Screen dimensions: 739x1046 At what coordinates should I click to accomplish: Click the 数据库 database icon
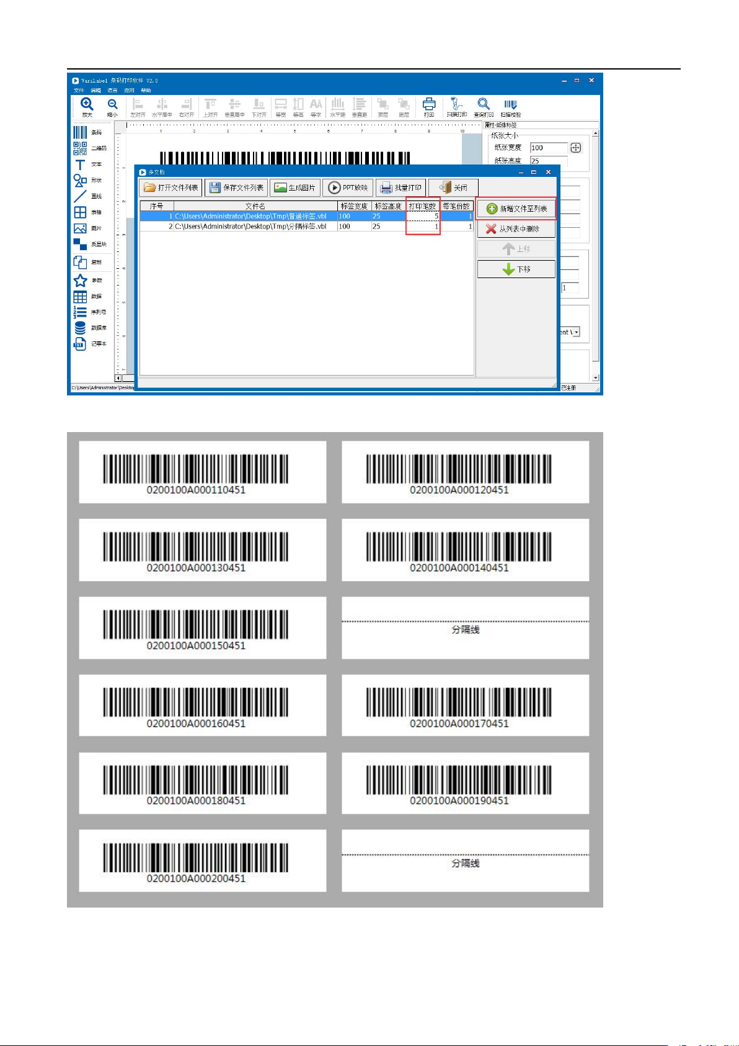(x=80, y=328)
